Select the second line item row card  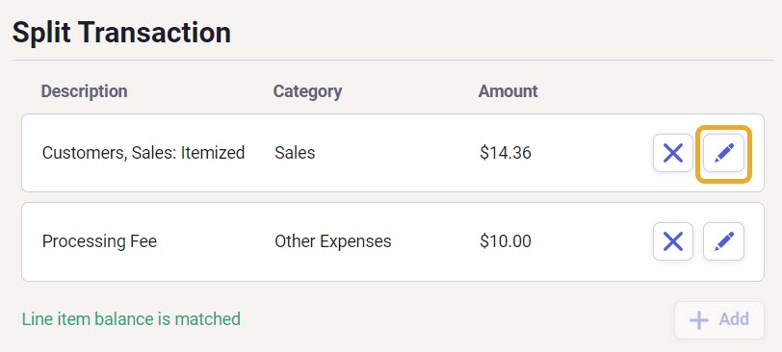393,241
